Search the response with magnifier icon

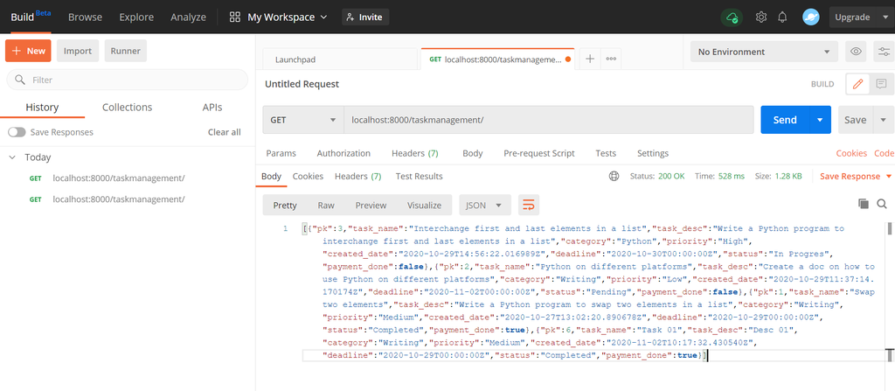882,204
